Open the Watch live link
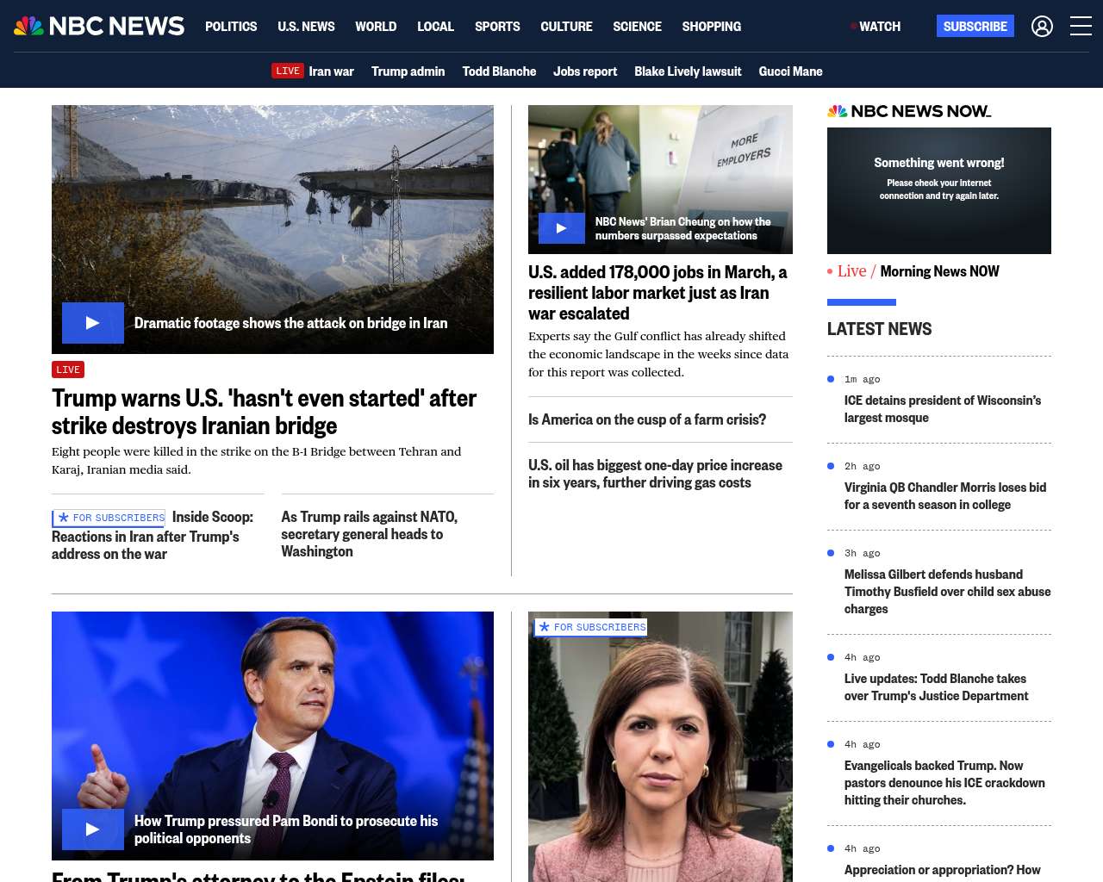The width and height of the screenshot is (1103, 882). coord(878,27)
